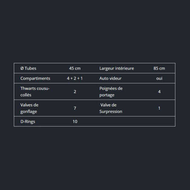Screen dimensions: 190x190
Task: Select the "oui" value for Auto videur
Action: pyautogui.click(x=159, y=78)
